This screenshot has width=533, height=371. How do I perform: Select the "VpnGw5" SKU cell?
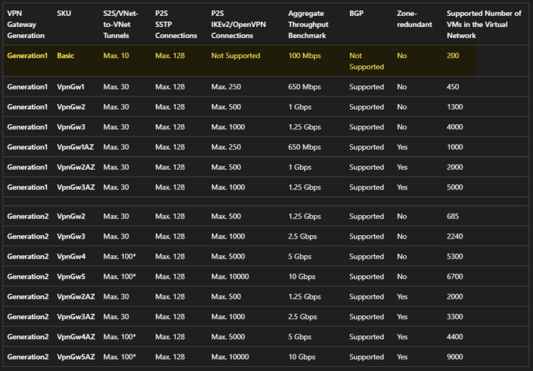click(x=71, y=277)
